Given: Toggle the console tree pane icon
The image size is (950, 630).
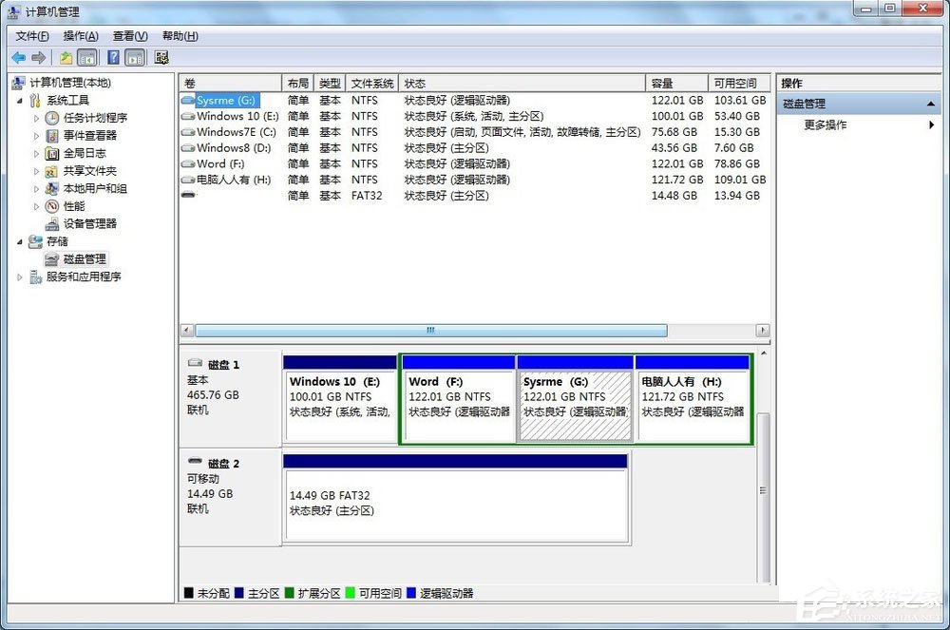Looking at the screenshot, I should [87, 57].
